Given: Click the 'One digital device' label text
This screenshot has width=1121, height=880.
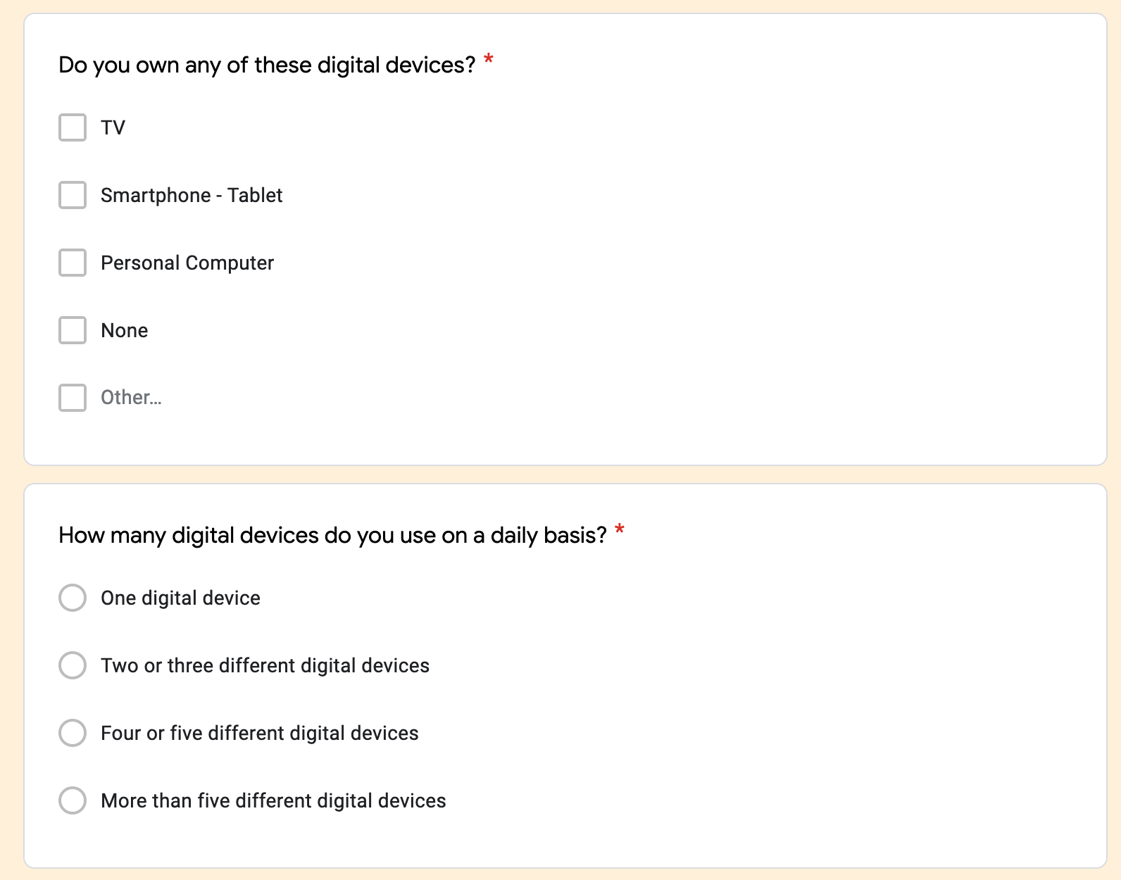Looking at the screenshot, I should 180,598.
